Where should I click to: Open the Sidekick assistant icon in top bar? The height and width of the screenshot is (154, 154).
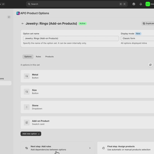coord(134,4)
